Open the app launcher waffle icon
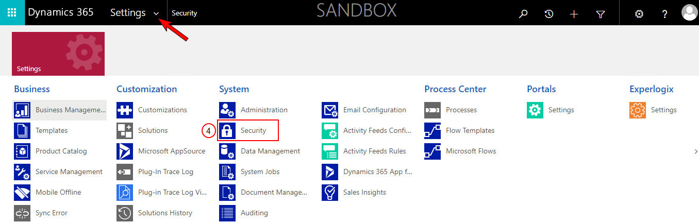 pos(12,13)
